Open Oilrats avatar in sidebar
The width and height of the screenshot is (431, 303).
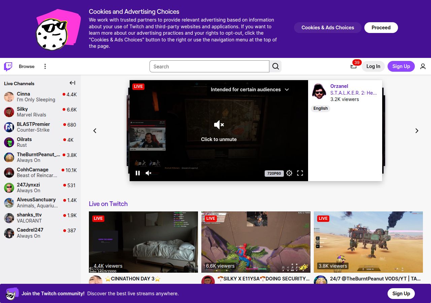click(x=9, y=142)
